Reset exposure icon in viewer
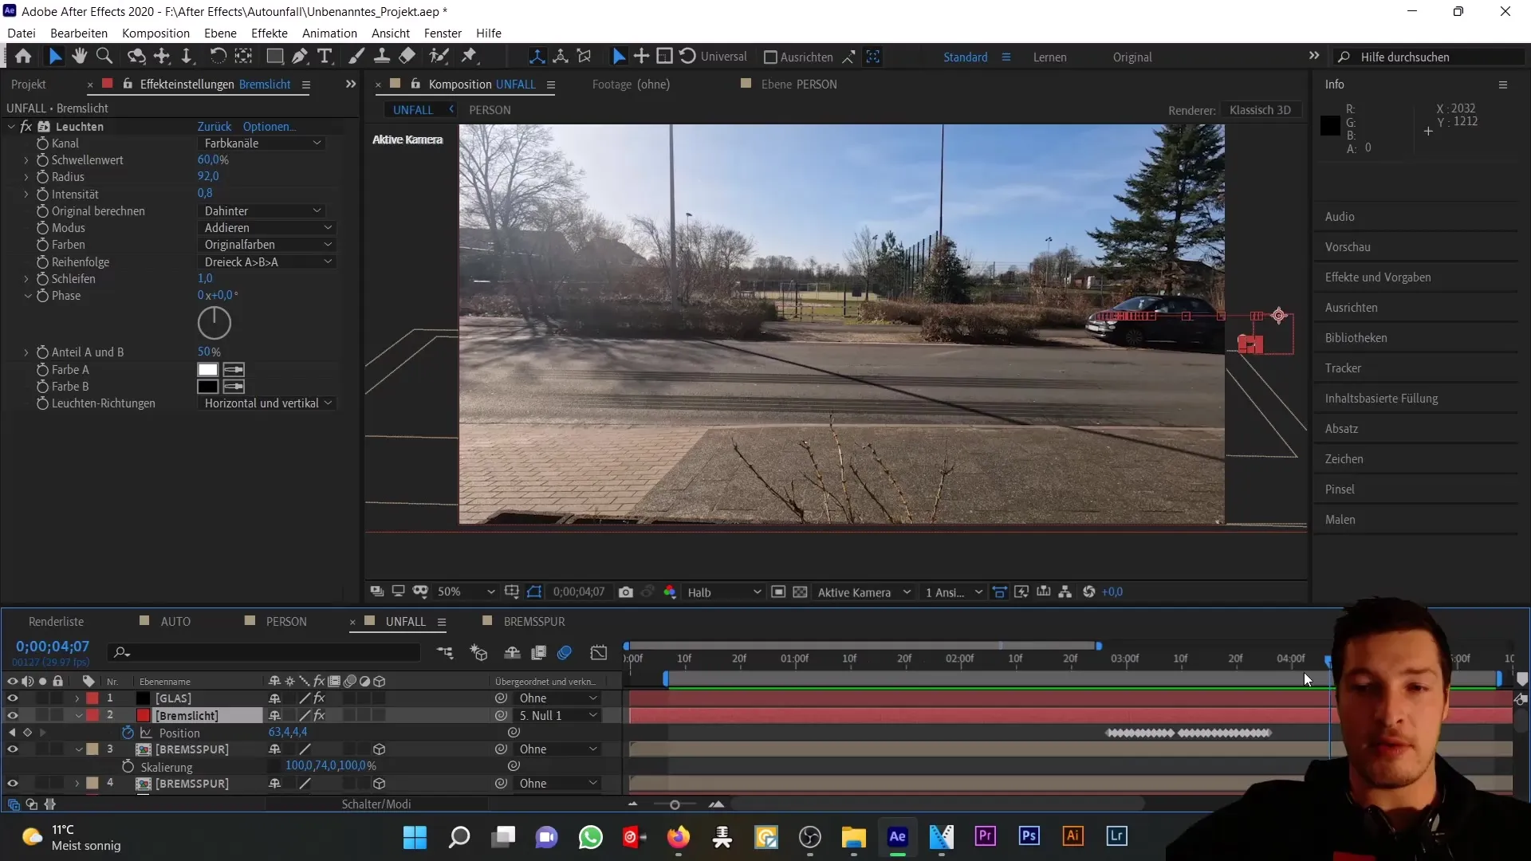Image resolution: width=1531 pixels, height=861 pixels. 1089,592
